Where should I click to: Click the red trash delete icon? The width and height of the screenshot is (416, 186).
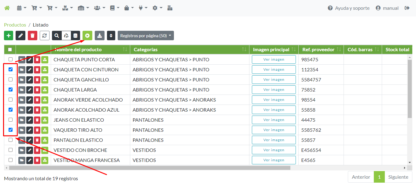32,36
